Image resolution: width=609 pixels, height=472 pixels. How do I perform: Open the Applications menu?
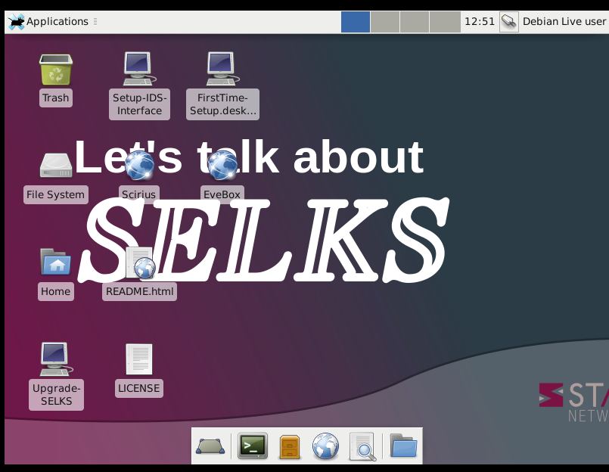coord(50,21)
